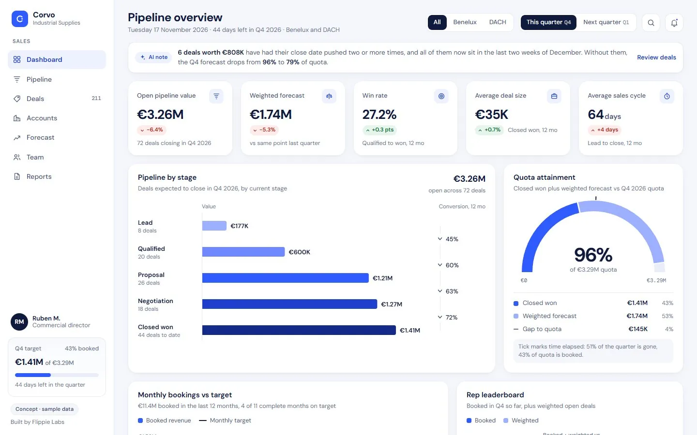697x435 pixels.
Task: Click the Reports document icon
Action: [x=17, y=176]
